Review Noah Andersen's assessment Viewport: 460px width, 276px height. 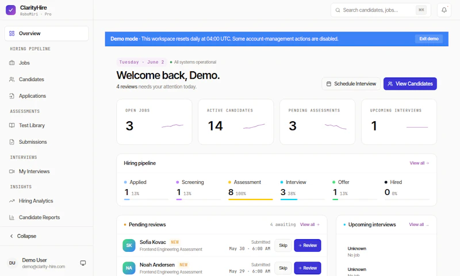(x=308, y=268)
